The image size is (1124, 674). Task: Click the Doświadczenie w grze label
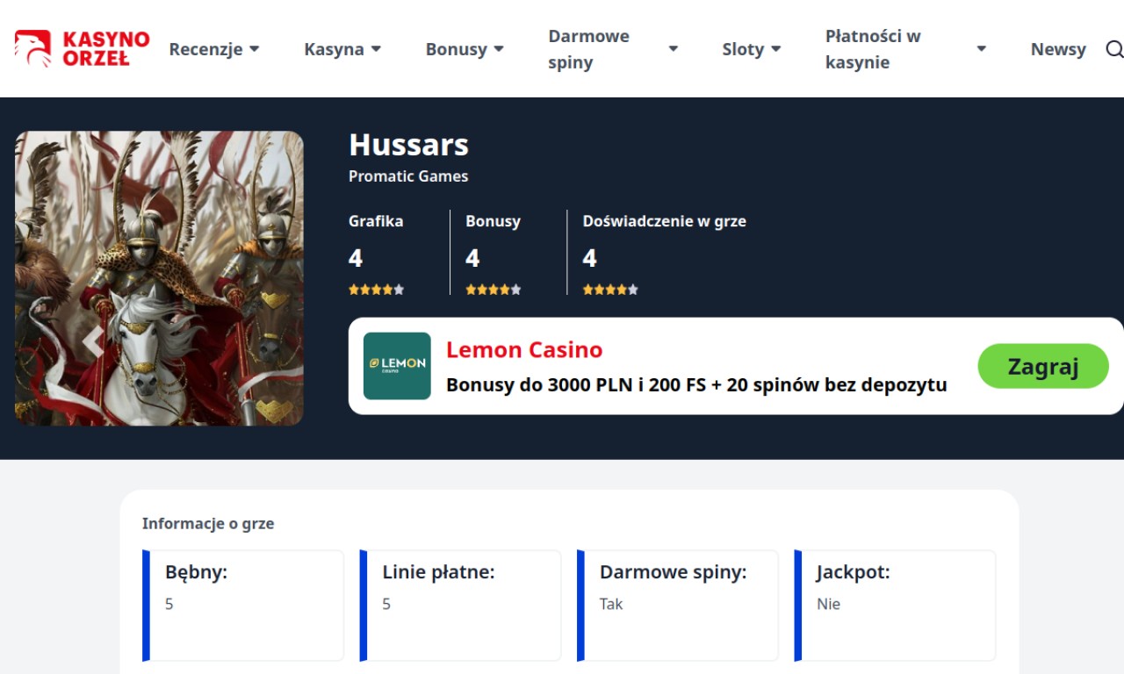click(665, 221)
